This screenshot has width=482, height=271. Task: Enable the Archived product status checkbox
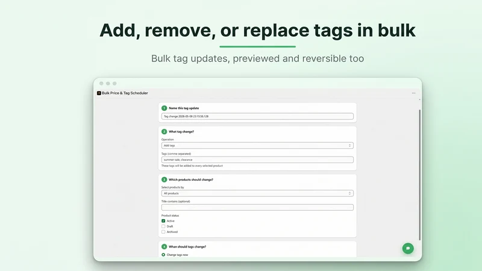163,232
